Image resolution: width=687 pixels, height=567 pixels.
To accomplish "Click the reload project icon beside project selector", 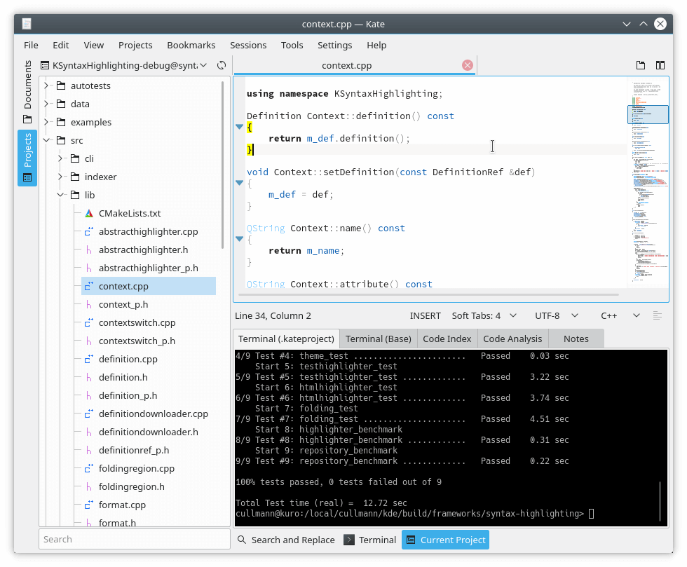I will 222,65.
